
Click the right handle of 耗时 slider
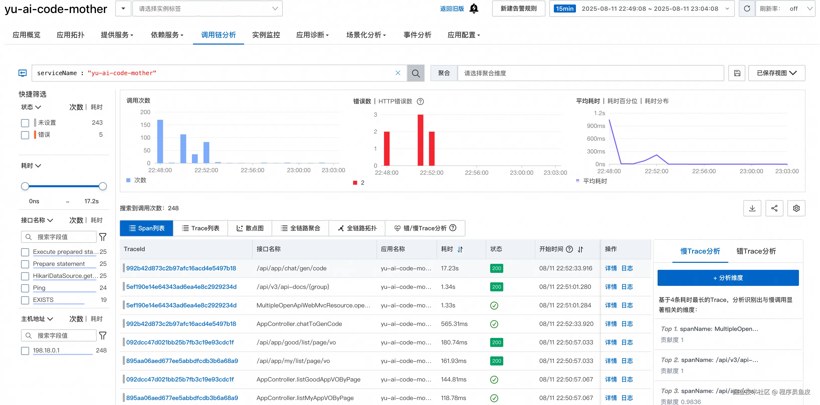[102, 186]
